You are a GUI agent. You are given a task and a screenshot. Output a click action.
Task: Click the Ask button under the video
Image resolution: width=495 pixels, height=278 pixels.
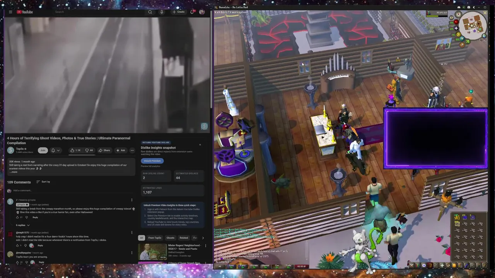(121, 150)
